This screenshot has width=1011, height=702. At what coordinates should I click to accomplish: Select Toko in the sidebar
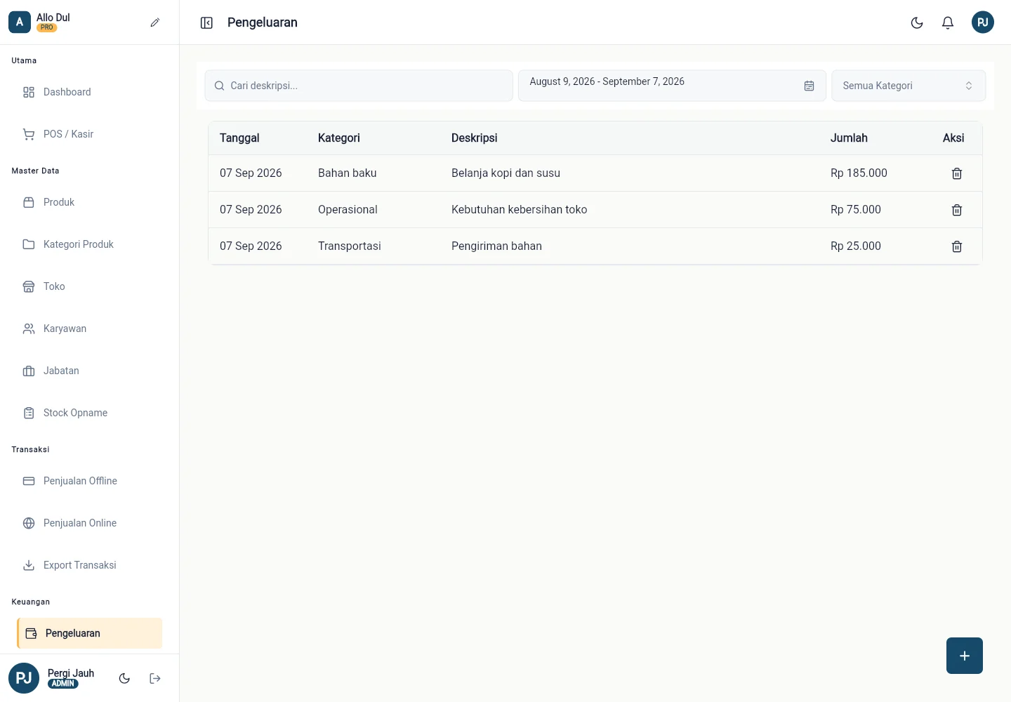90,286
